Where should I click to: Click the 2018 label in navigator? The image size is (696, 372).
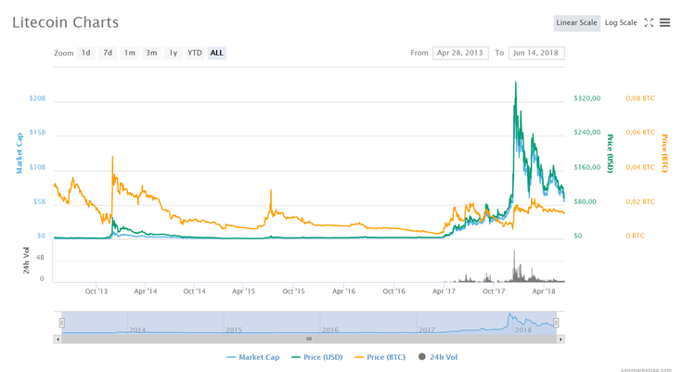[x=522, y=330]
